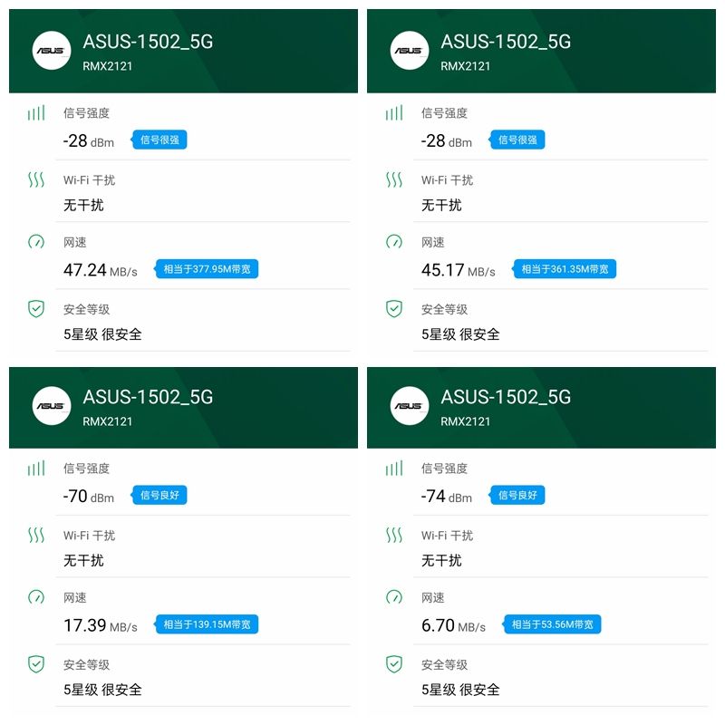The height and width of the screenshot is (725, 725).
Task: Select the 相当于139.15M带宽 badge
Action: (207, 624)
